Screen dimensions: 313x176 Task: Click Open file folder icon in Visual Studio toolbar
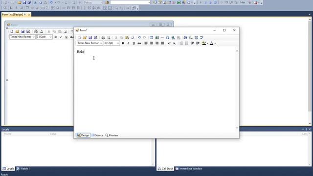(20, 2)
